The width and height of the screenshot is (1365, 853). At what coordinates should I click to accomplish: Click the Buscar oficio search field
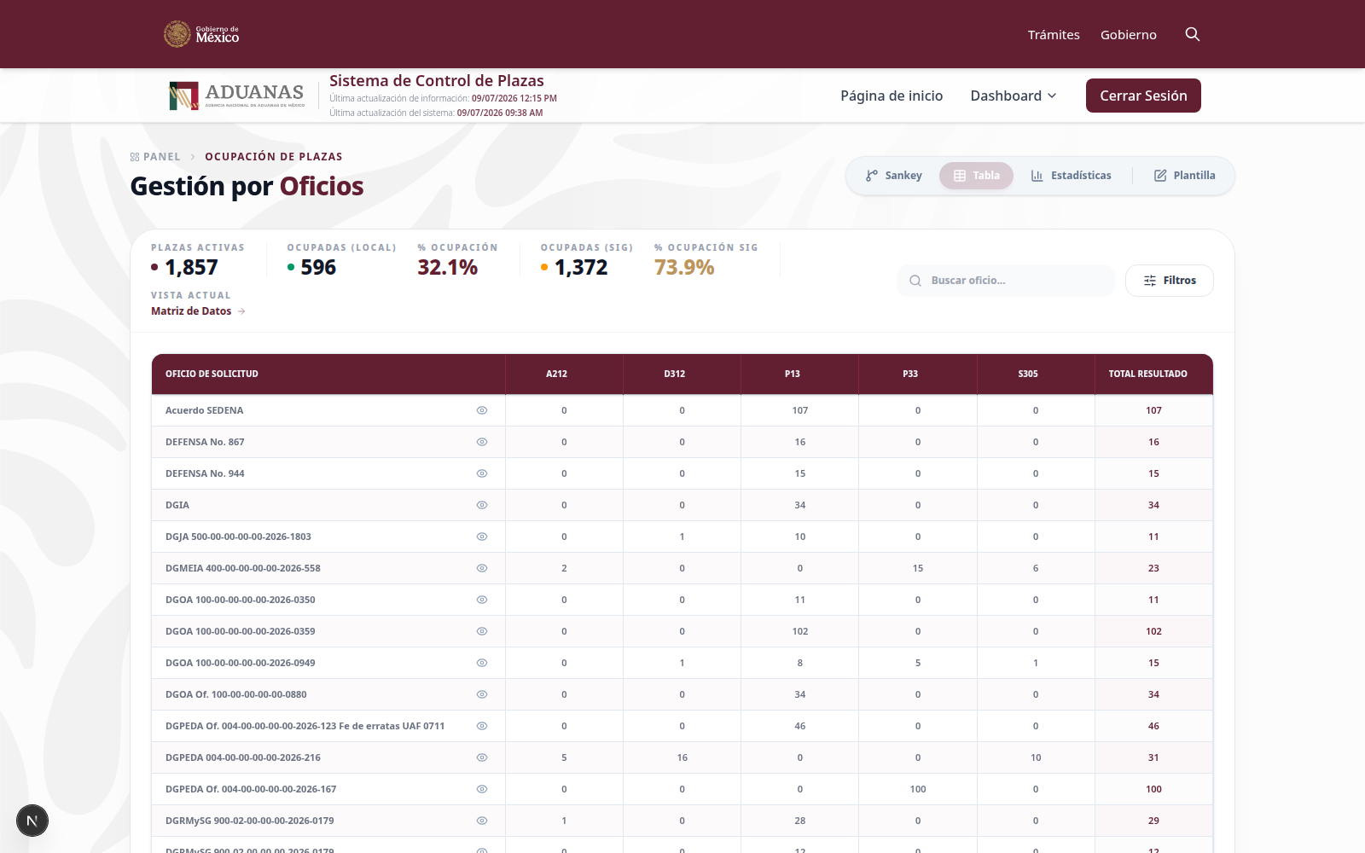click(x=1006, y=281)
